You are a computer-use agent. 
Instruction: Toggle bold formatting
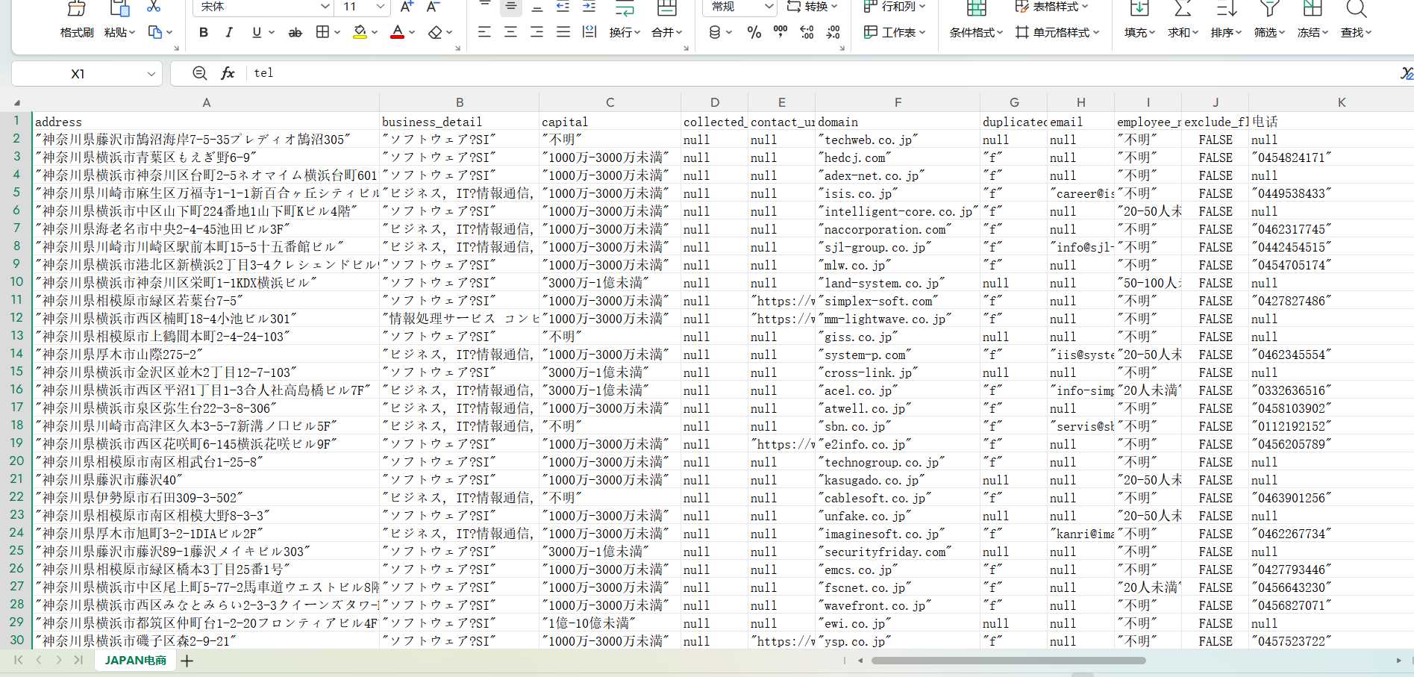coord(204,32)
